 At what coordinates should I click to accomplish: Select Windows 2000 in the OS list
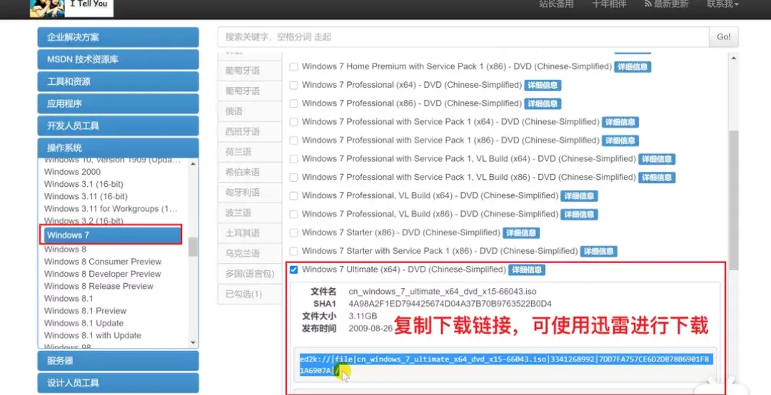(72, 172)
